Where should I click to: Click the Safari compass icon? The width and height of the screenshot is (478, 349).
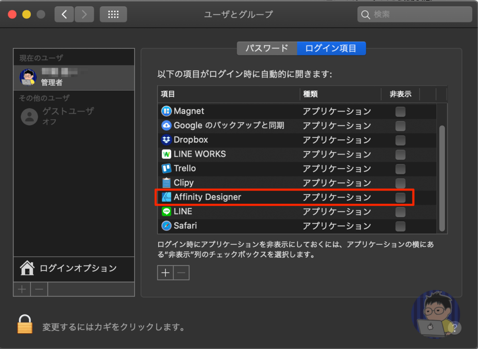tap(166, 226)
